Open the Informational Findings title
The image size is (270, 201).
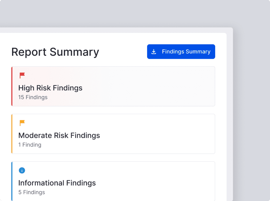(57, 183)
